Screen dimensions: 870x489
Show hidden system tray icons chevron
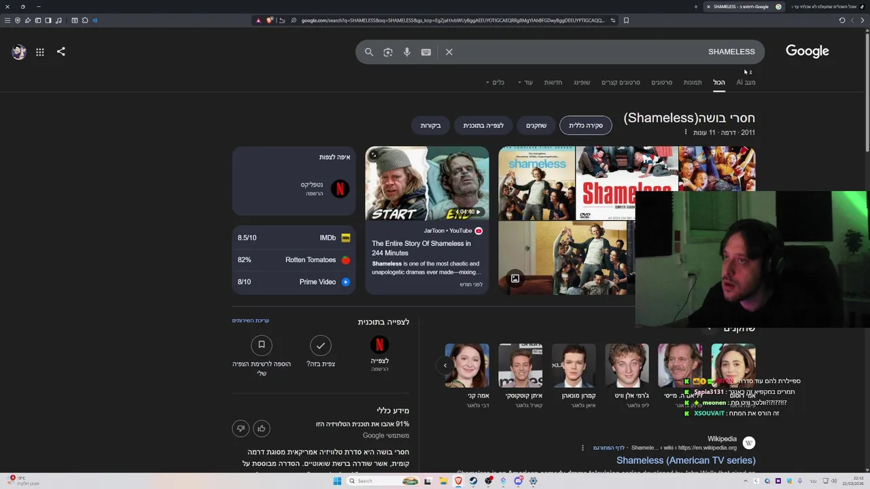point(746,481)
